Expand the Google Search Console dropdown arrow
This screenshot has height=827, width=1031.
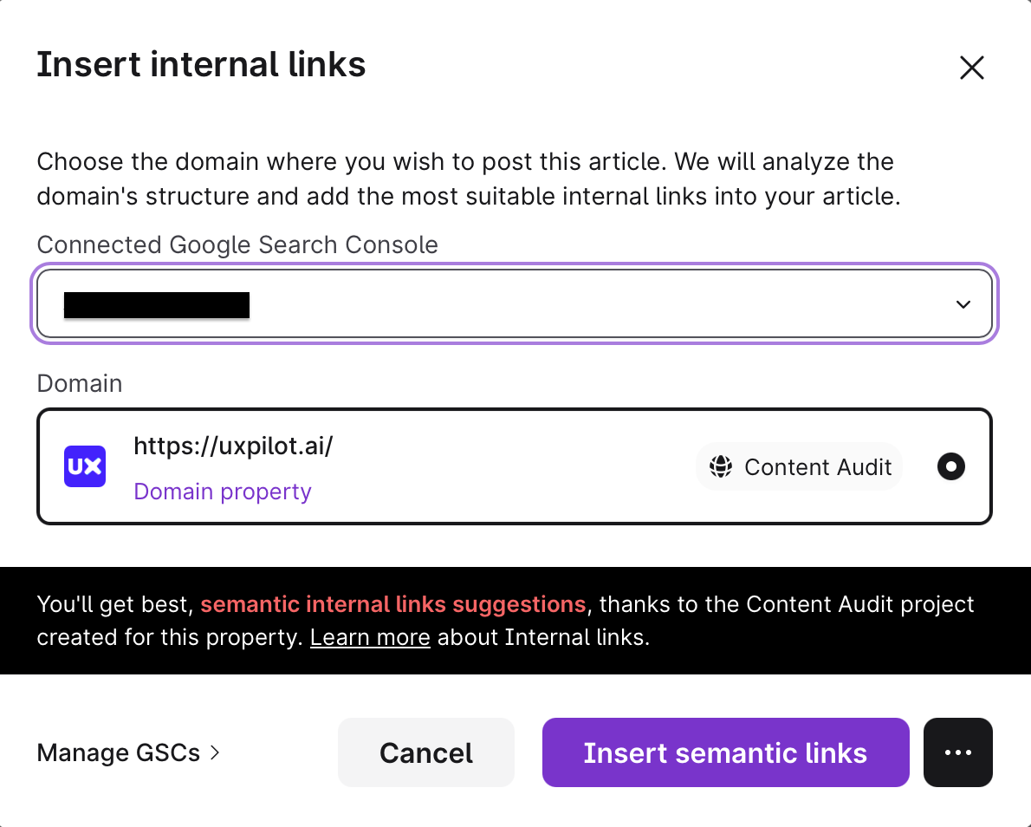coord(963,304)
